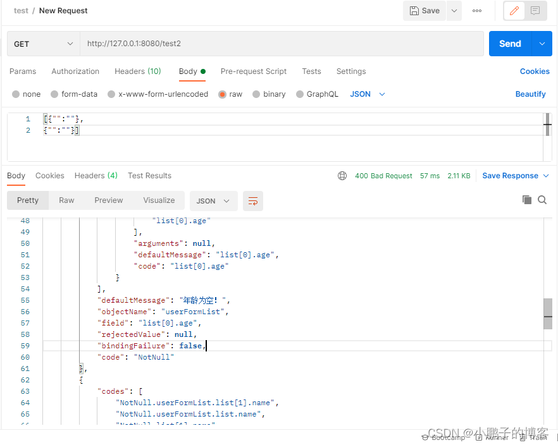Open the GET method dropdown
This screenshot has height=445, width=558.
pos(44,44)
